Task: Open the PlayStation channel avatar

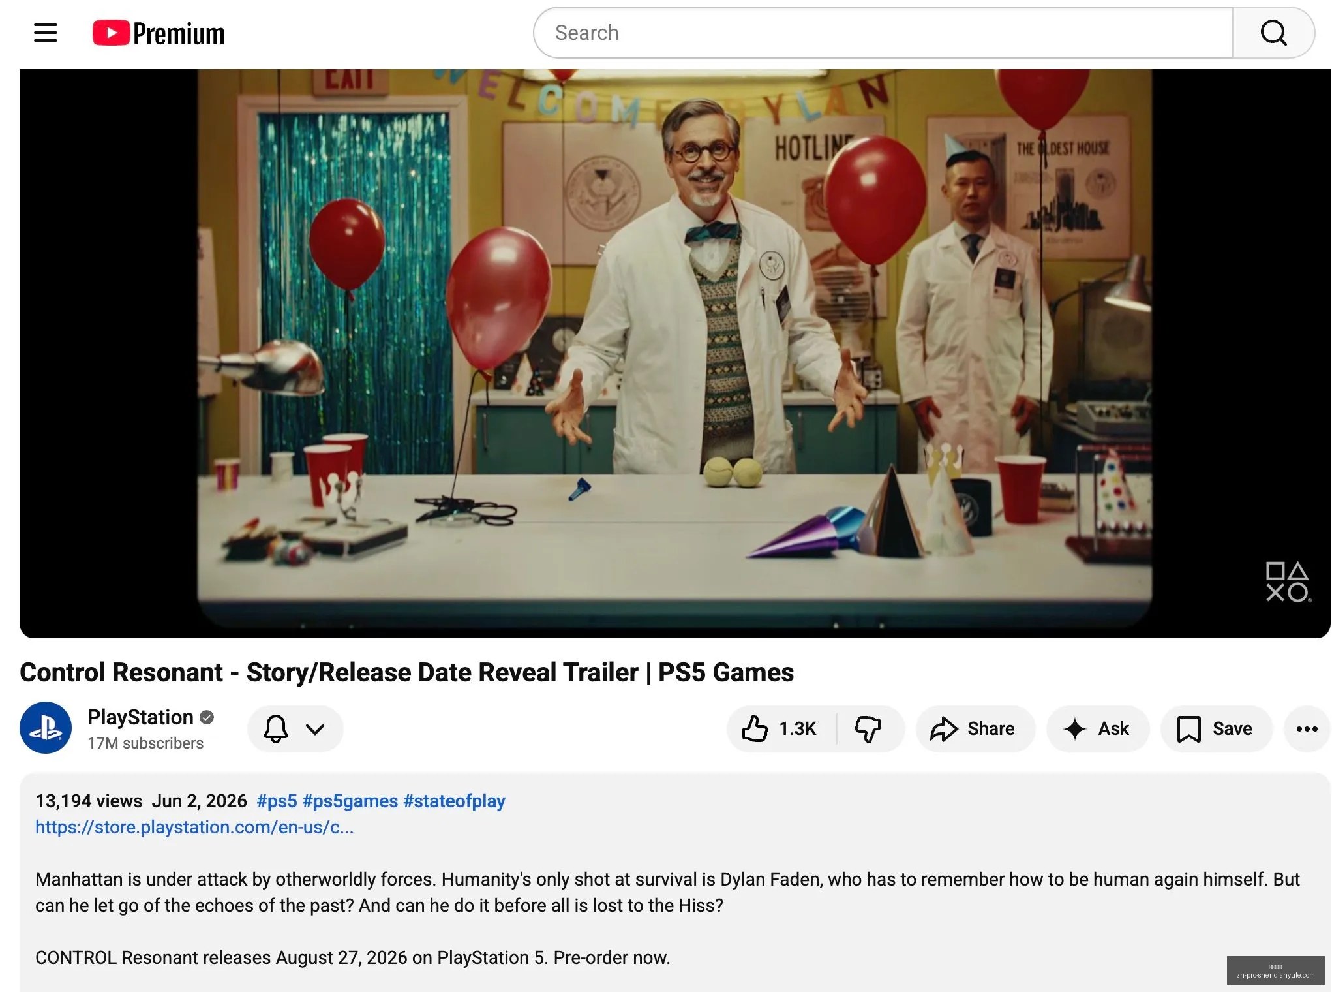Action: click(46, 728)
